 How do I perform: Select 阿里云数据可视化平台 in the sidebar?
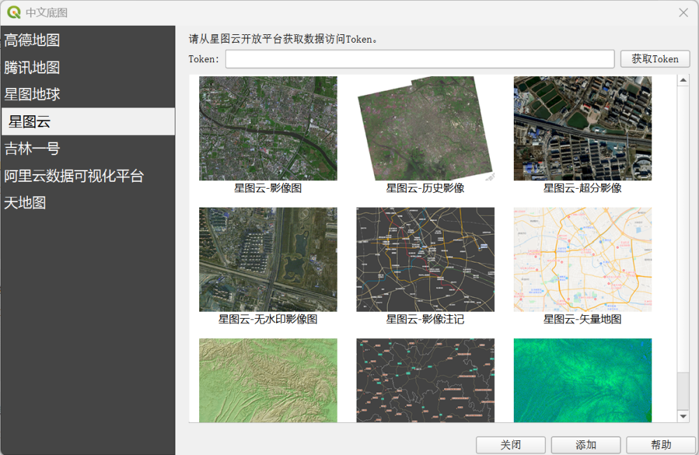(74, 176)
